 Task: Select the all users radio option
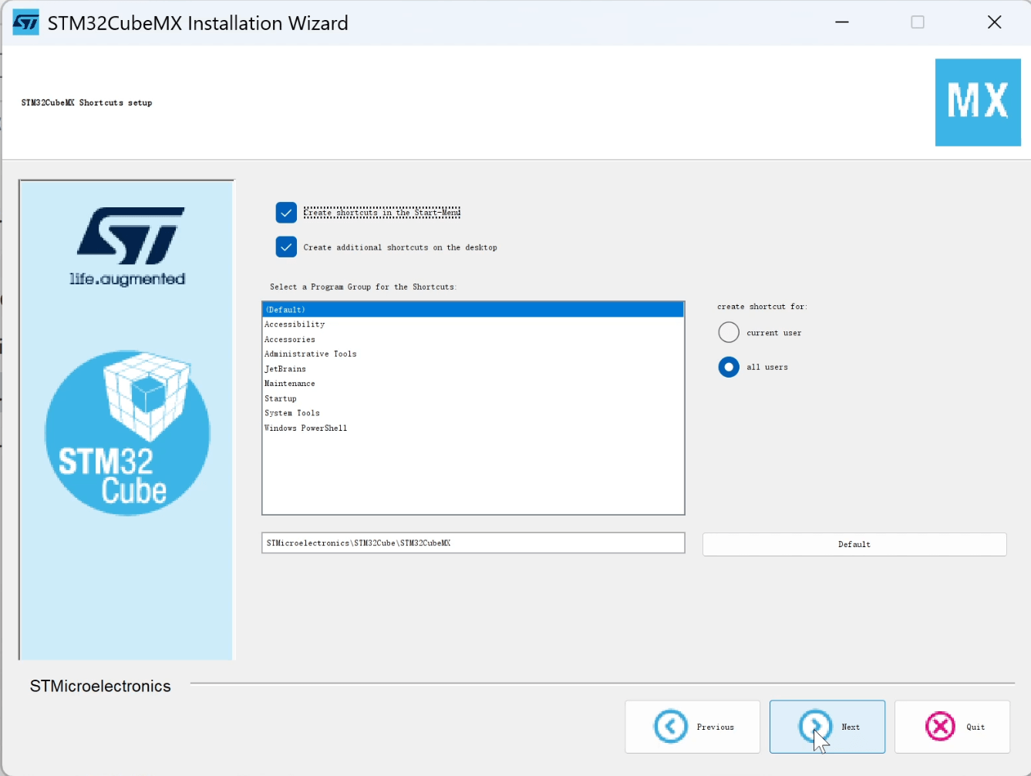pyautogui.click(x=729, y=368)
